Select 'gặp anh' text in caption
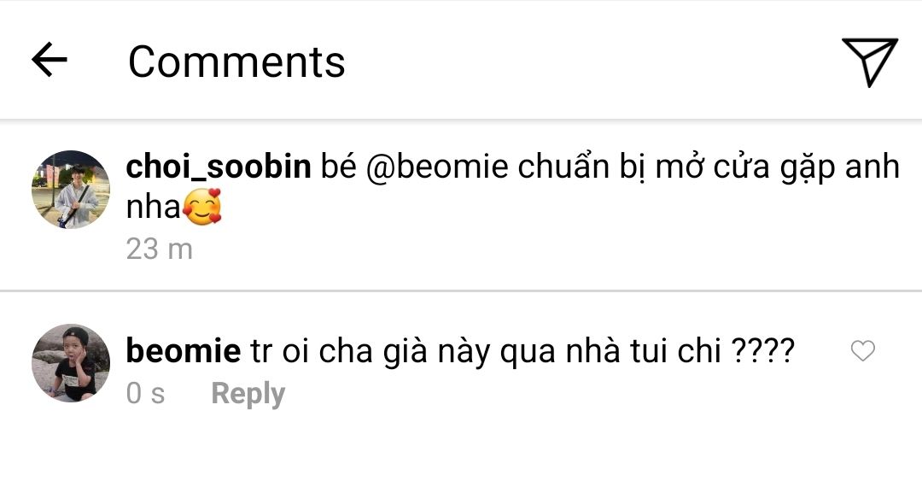 click(x=840, y=167)
